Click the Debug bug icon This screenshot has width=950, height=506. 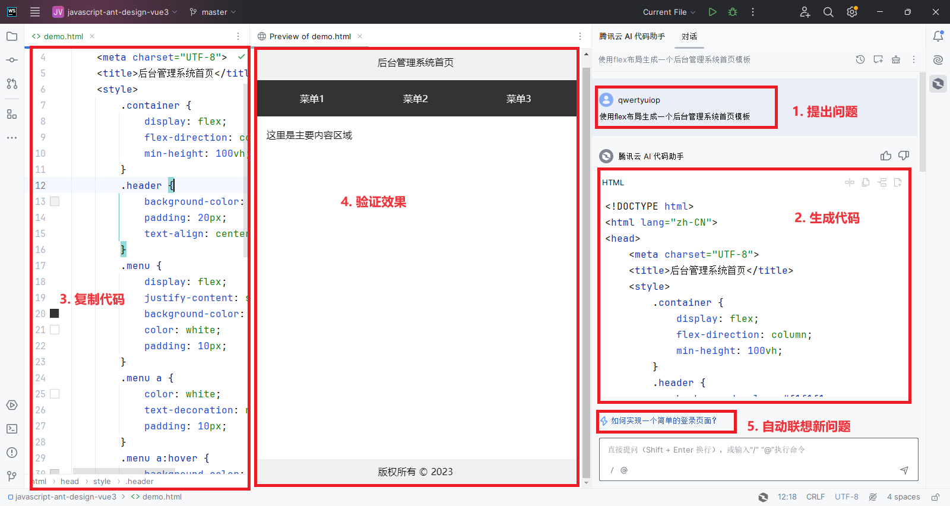coord(733,12)
